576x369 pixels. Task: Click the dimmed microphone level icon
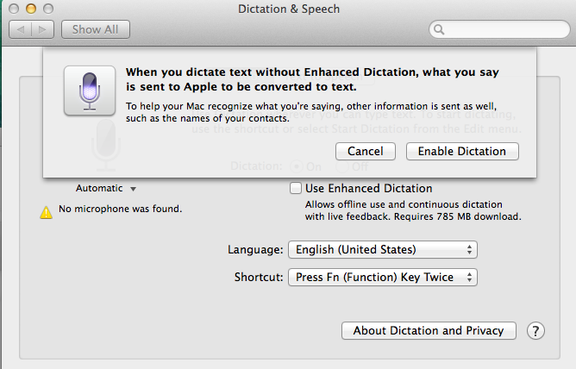coord(106,145)
